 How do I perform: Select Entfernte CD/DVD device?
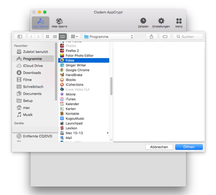click(34, 136)
